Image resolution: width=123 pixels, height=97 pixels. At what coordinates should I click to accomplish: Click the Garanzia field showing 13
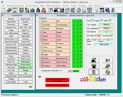(x=111, y=36)
